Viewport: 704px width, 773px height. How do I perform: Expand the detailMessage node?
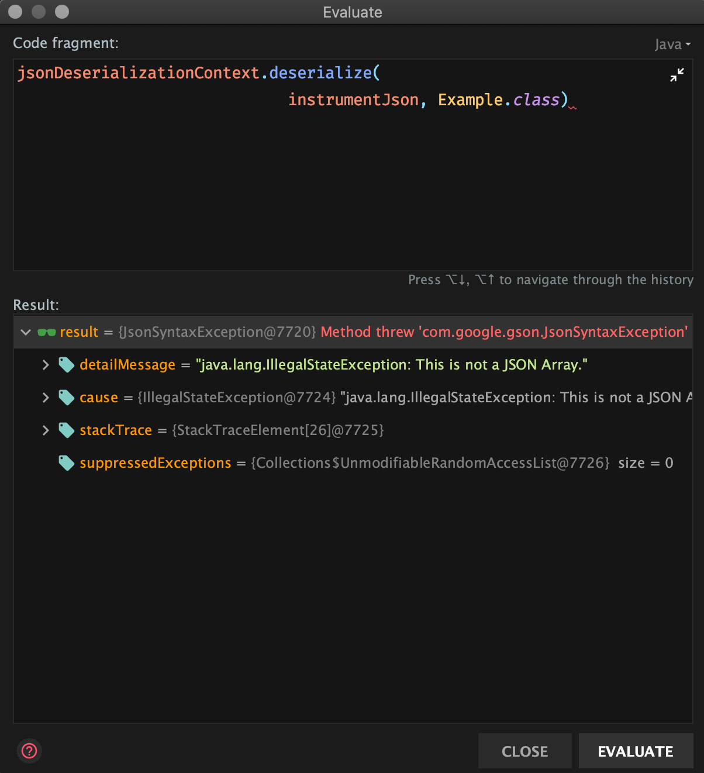click(x=46, y=365)
